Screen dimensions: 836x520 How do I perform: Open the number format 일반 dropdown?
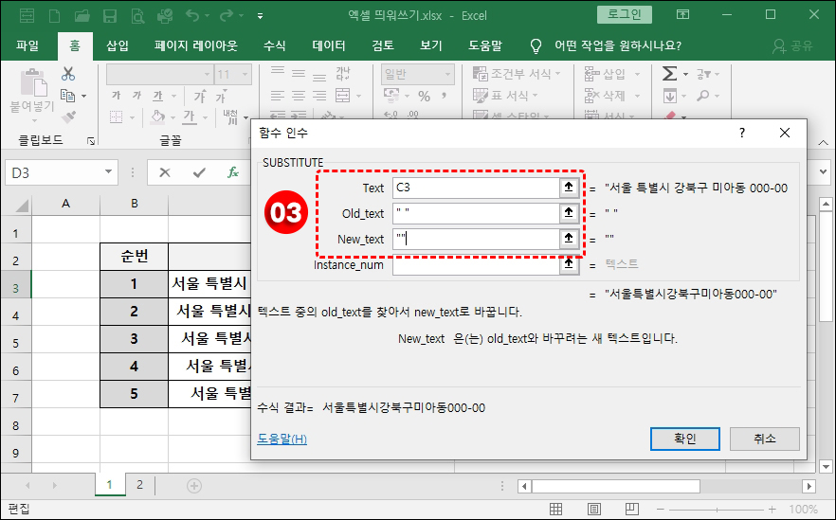447,75
